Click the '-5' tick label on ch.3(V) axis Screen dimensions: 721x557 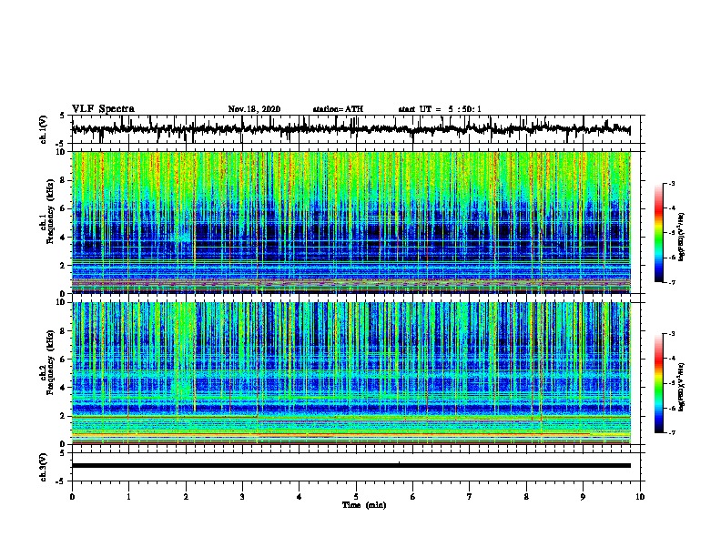[61, 481]
